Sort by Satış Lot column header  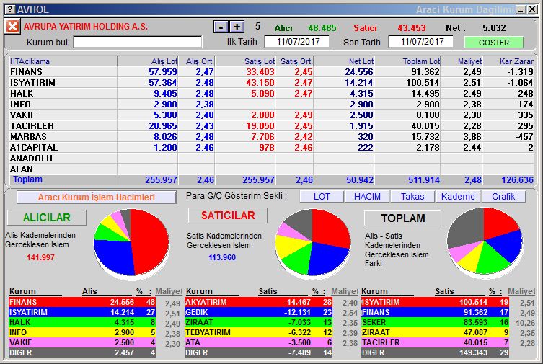[x=245, y=61]
